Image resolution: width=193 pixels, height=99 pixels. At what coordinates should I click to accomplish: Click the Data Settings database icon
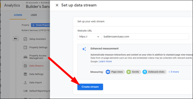25,74
